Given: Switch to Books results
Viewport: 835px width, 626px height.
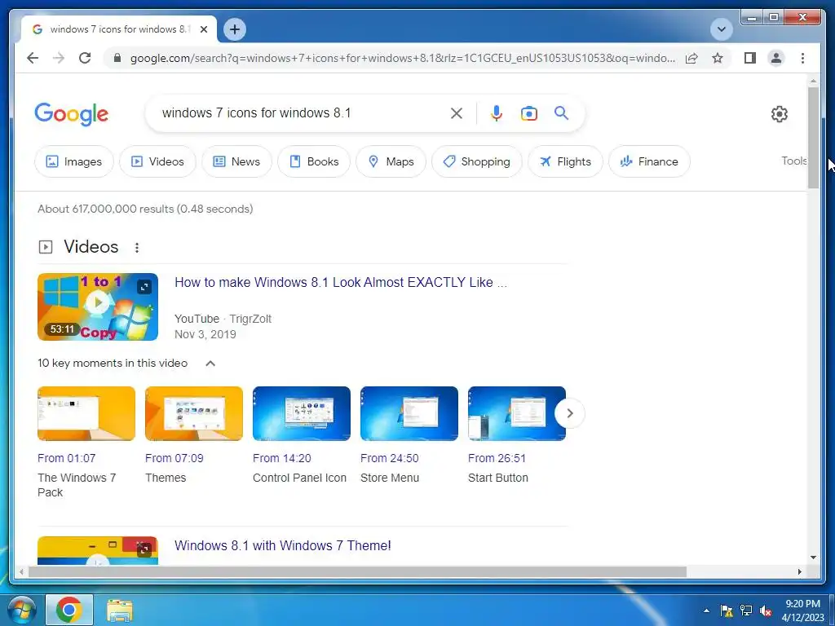Looking at the screenshot, I should pos(314,161).
